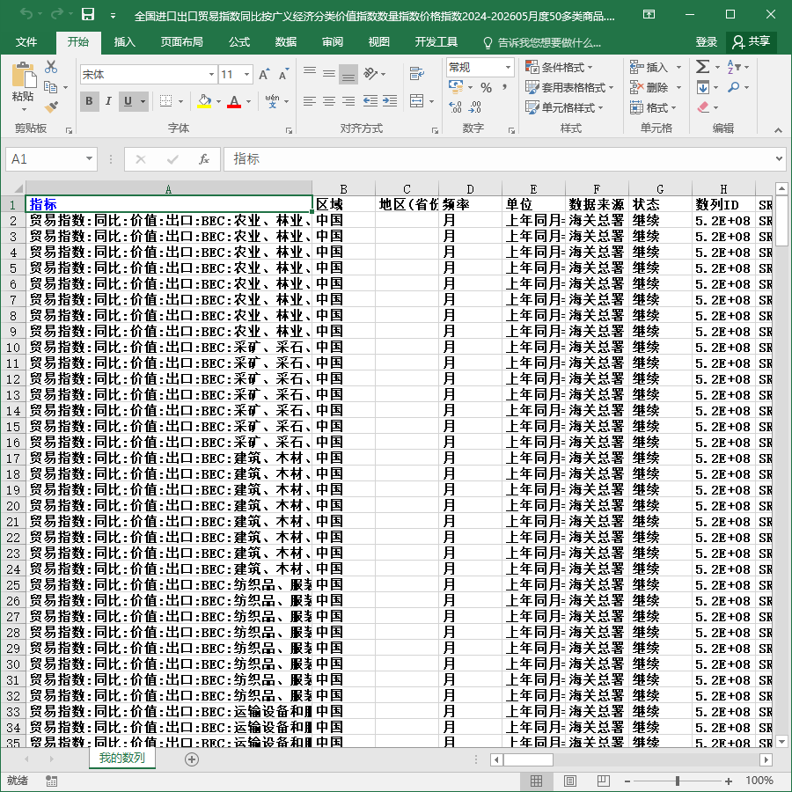Click the 共享 share button

[752, 42]
